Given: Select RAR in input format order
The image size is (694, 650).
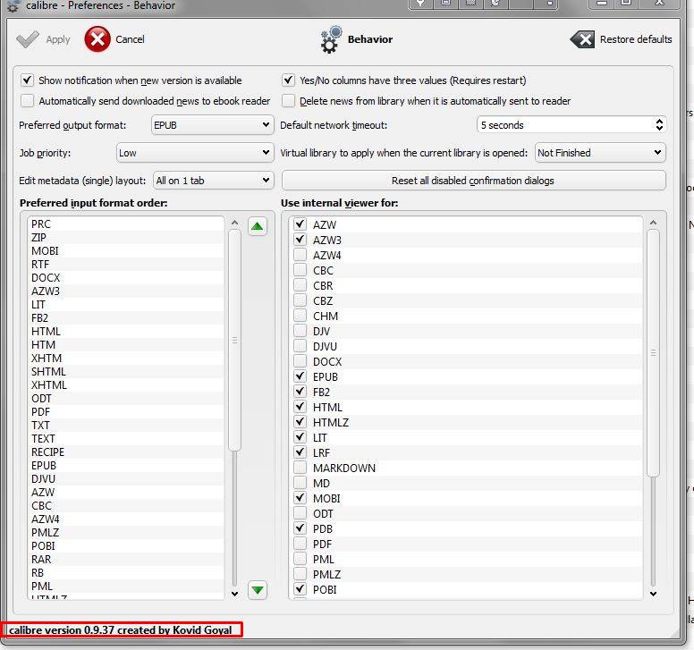Looking at the screenshot, I should coord(126,560).
